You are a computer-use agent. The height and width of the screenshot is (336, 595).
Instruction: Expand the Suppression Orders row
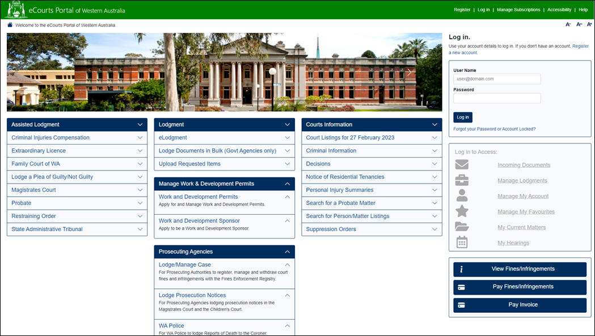(x=372, y=229)
